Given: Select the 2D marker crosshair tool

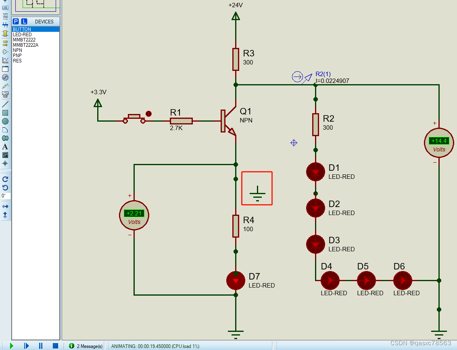Looking at the screenshot, I should pyautogui.click(x=5, y=164).
